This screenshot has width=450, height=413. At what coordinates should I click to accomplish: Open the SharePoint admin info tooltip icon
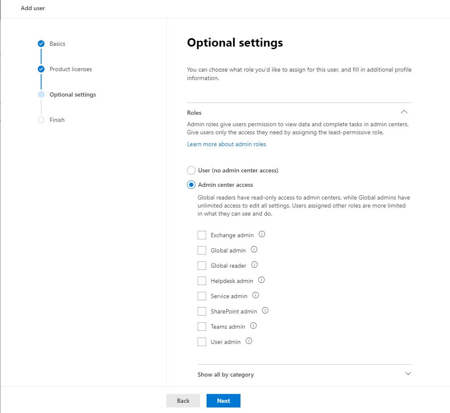[x=265, y=310]
